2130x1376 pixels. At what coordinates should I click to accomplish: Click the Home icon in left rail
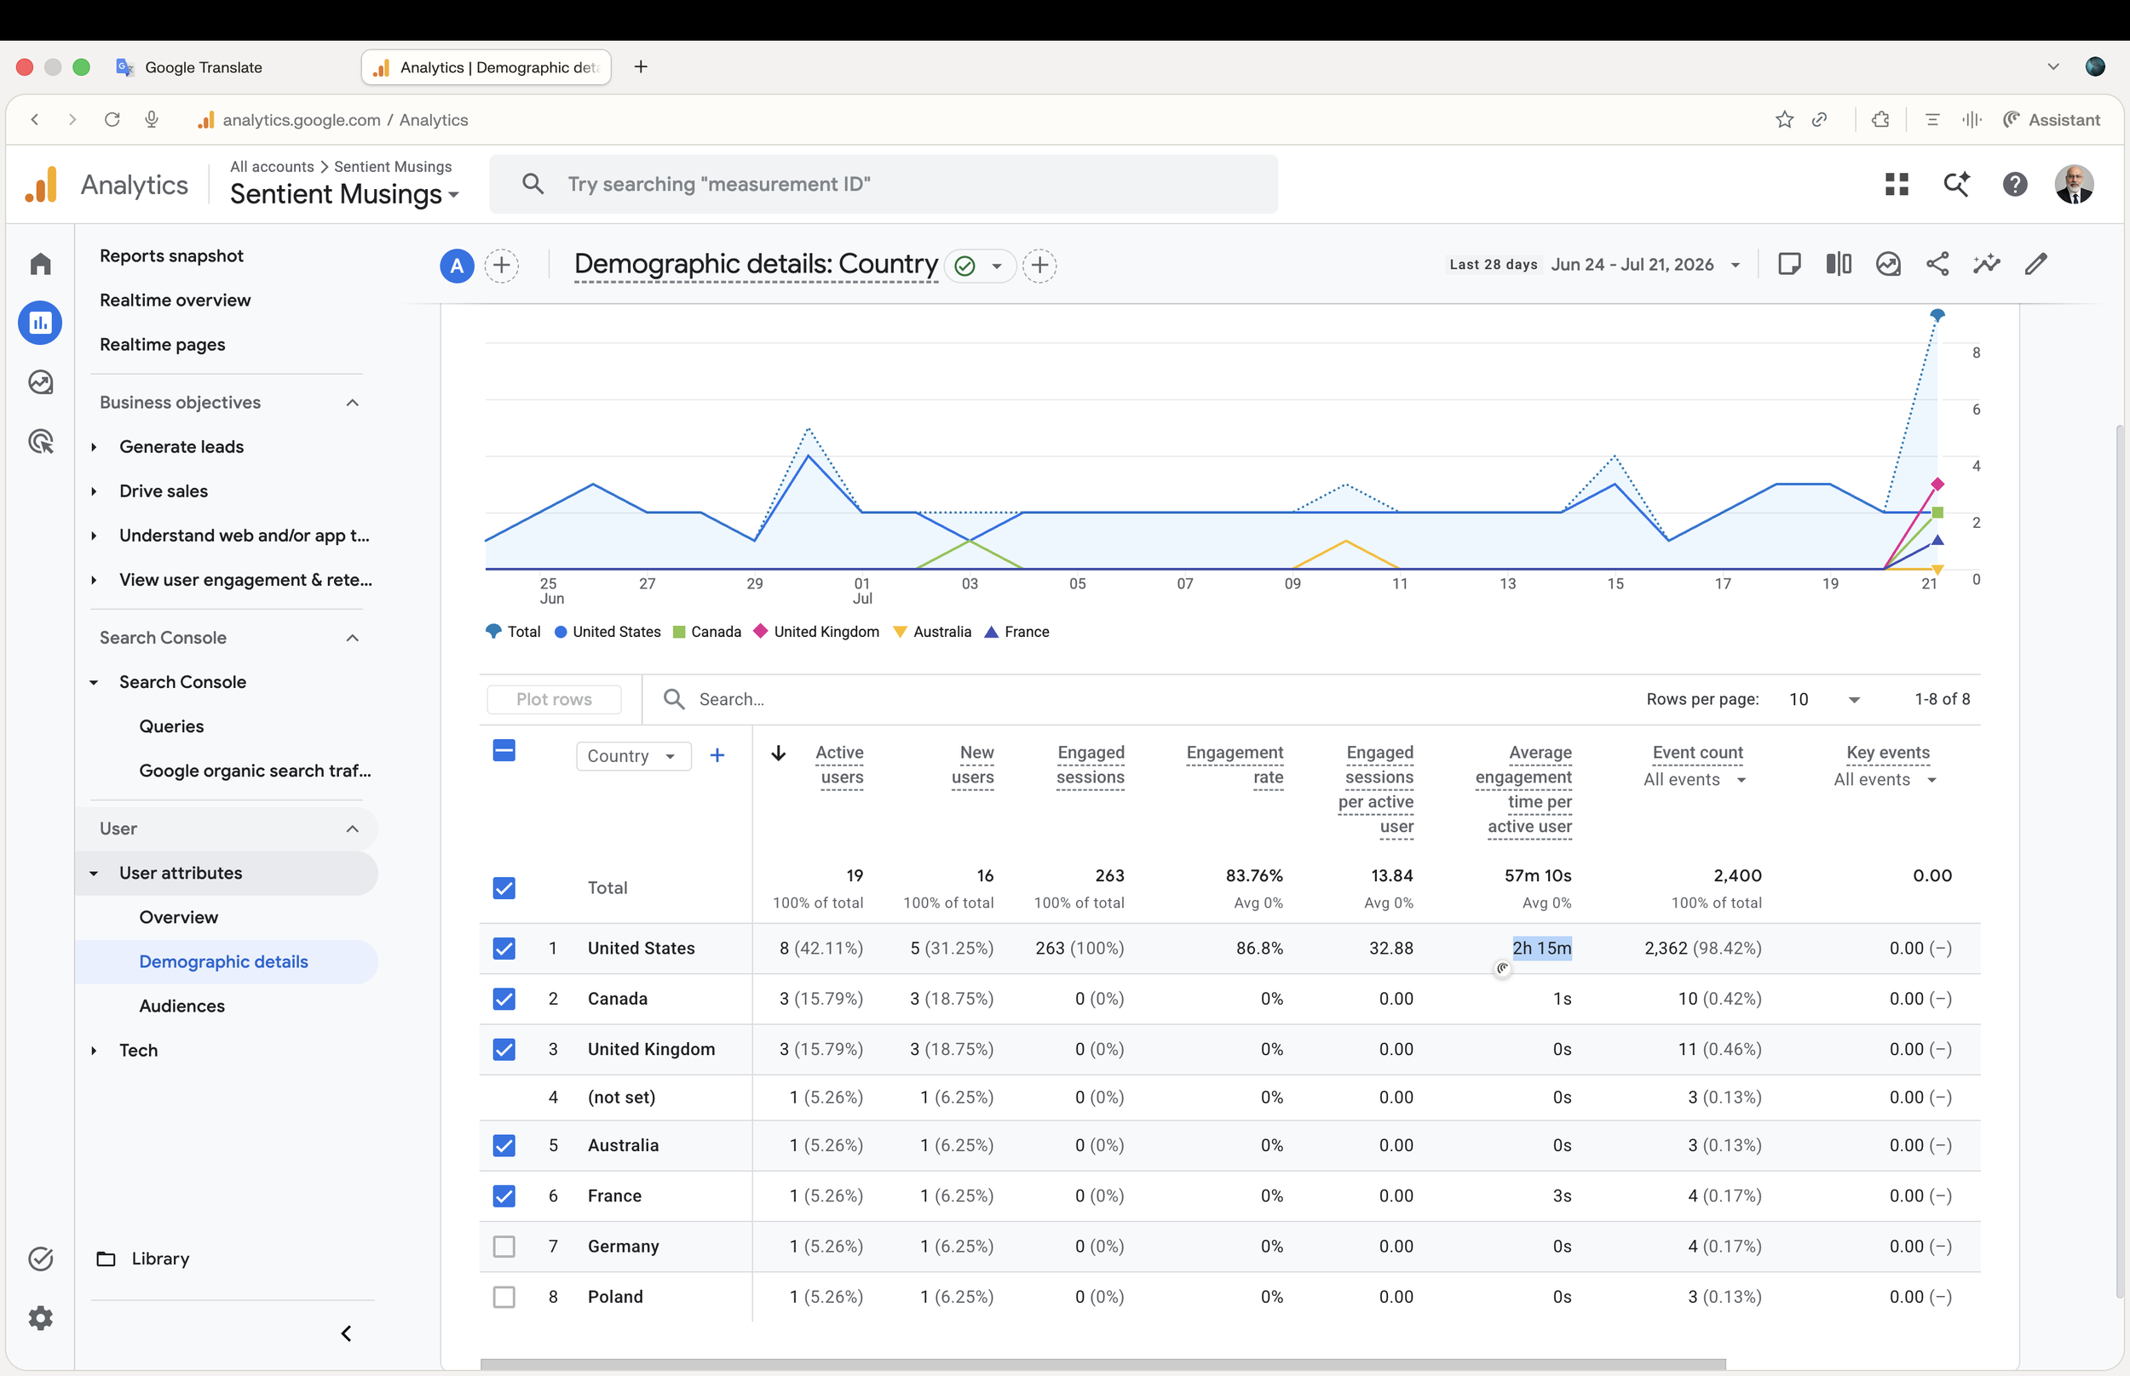pyautogui.click(x=40, y=264)
